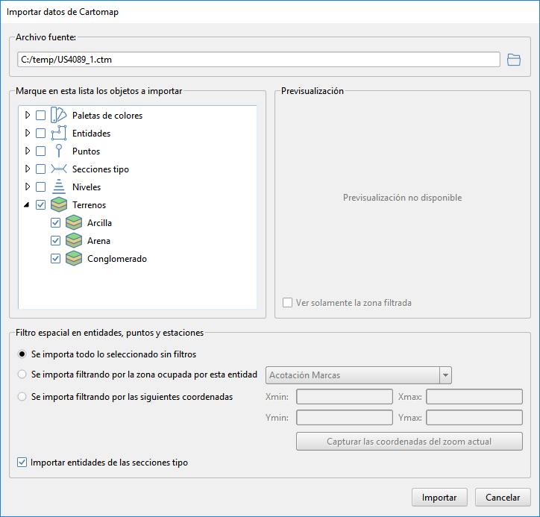Click the Xmax coordinate field
The image size is (540, 517).
474,397
